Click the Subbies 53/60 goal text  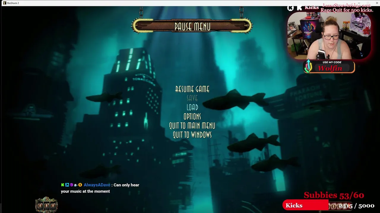(x=334, y=195)
